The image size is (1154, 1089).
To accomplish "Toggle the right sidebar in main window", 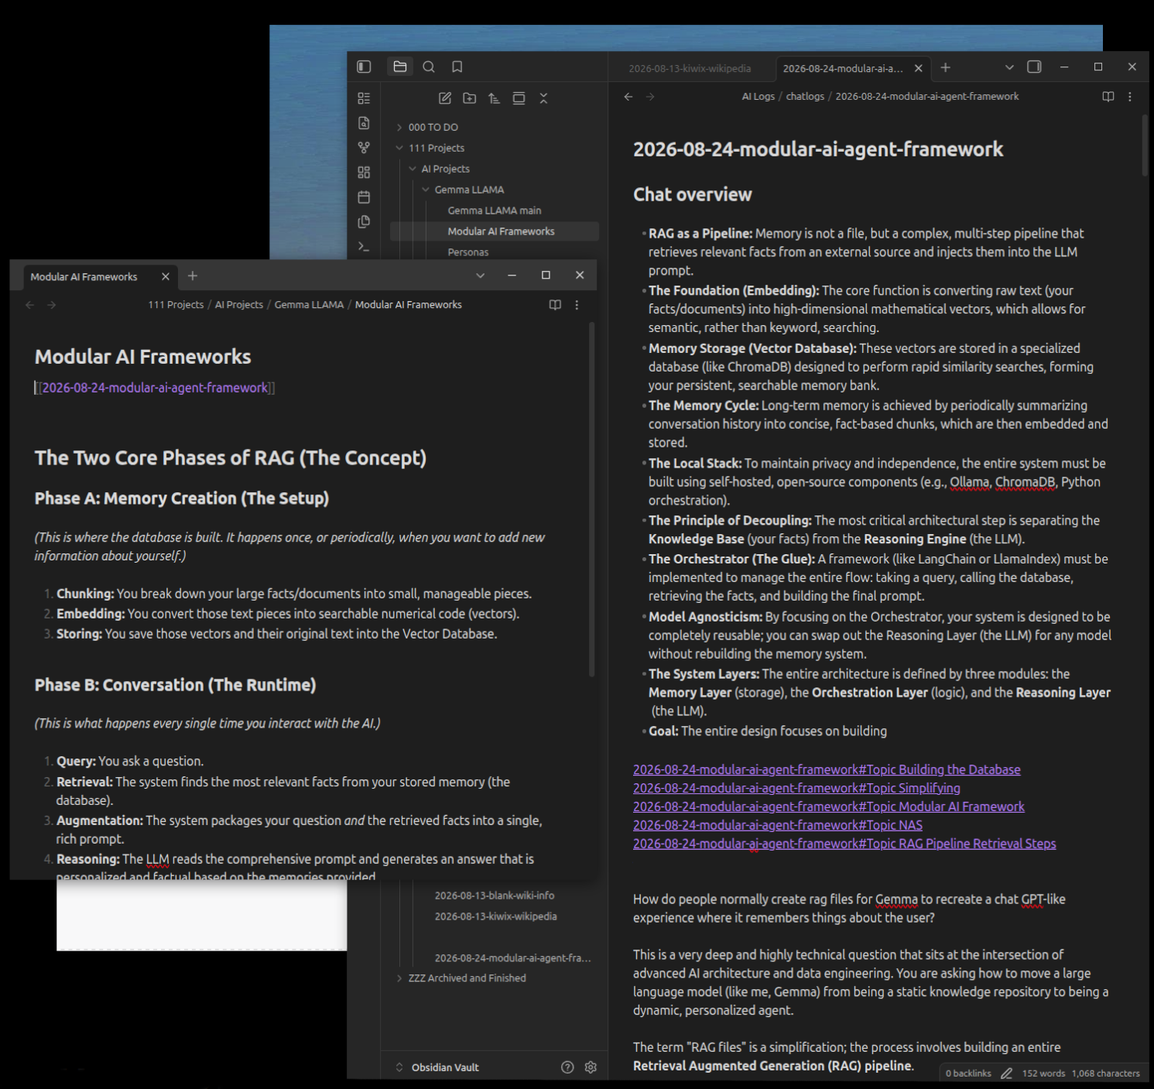I will click(x=1034, y=67).
